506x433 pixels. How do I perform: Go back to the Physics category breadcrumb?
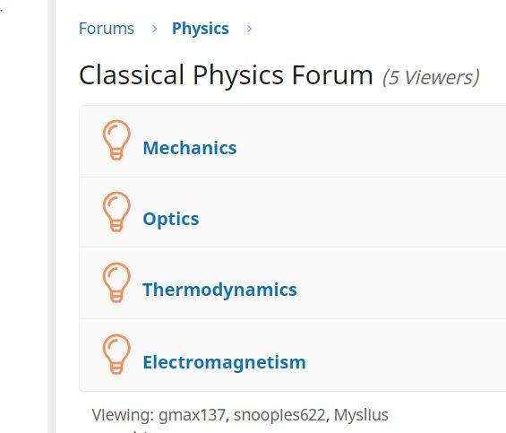pyautogui.click(x=201, y=29)
